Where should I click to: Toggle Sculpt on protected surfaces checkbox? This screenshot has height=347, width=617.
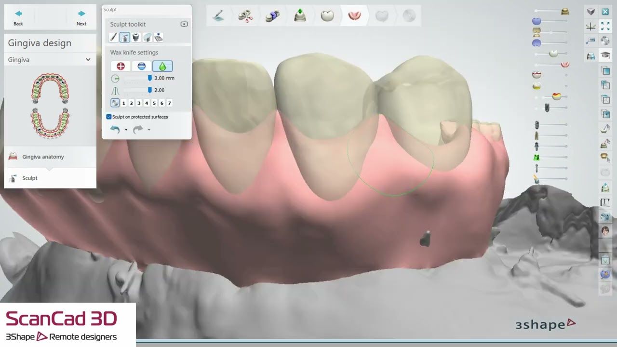tap(109, 117)
